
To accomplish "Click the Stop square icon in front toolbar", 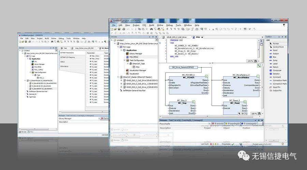I will (x=213, y=29).
